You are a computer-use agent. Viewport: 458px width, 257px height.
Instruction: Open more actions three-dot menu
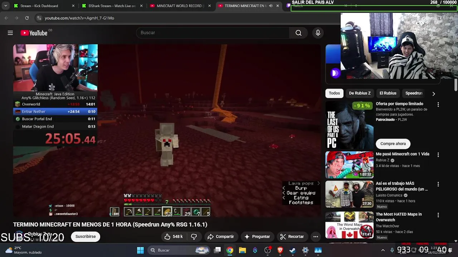316,236
